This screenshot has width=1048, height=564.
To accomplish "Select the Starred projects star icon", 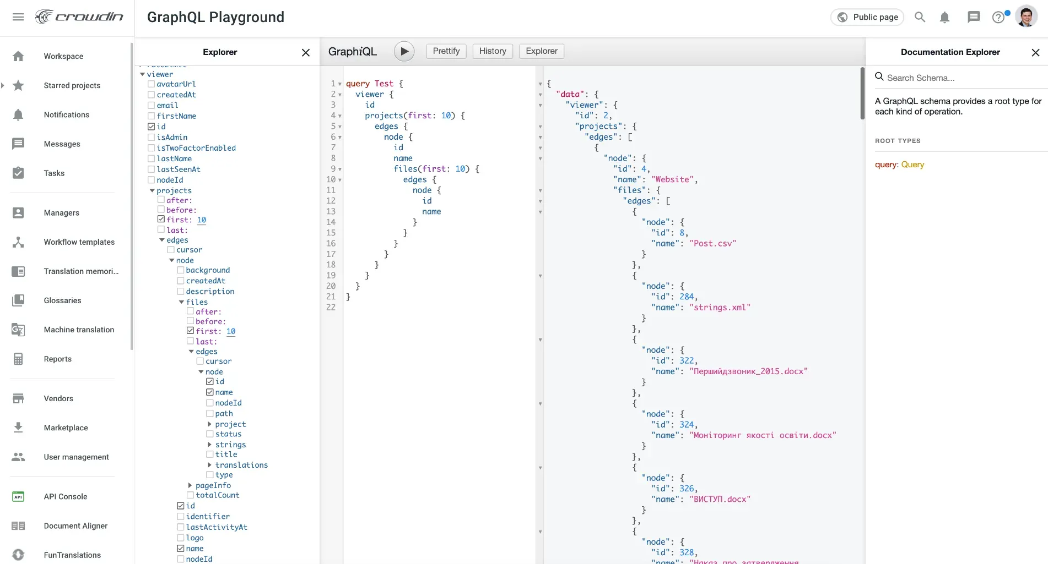I will (x=18, y=85).
